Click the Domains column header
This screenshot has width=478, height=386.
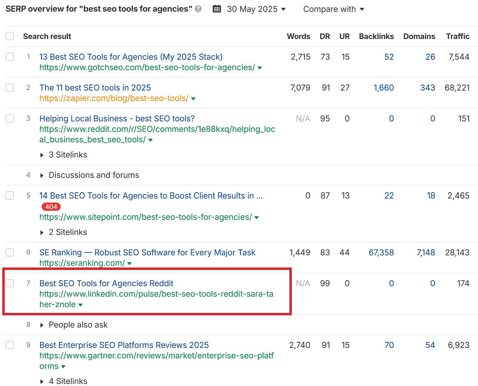[419, 36]
